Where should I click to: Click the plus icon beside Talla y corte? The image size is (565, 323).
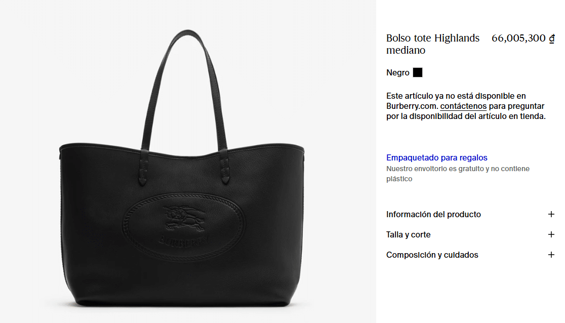coord(551,234)
